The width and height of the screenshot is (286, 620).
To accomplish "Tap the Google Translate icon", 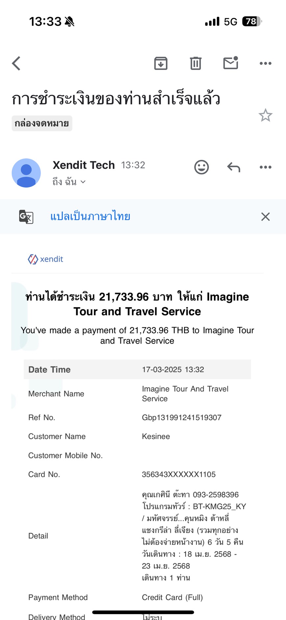I will click(26, 217).
